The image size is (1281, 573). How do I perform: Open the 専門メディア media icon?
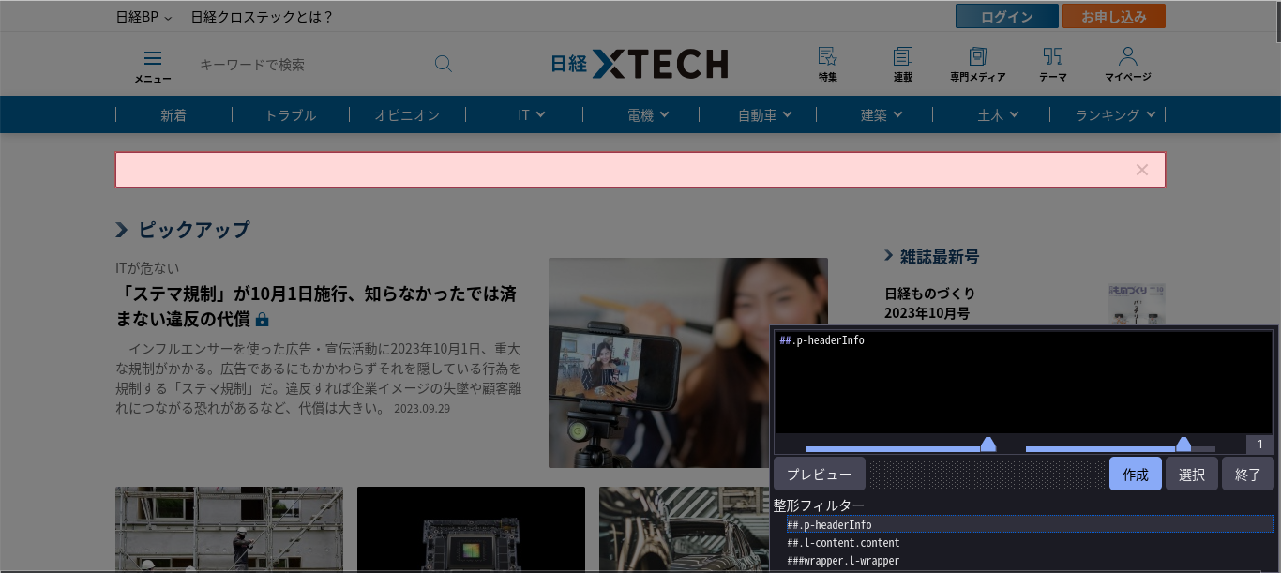point(977,58)
